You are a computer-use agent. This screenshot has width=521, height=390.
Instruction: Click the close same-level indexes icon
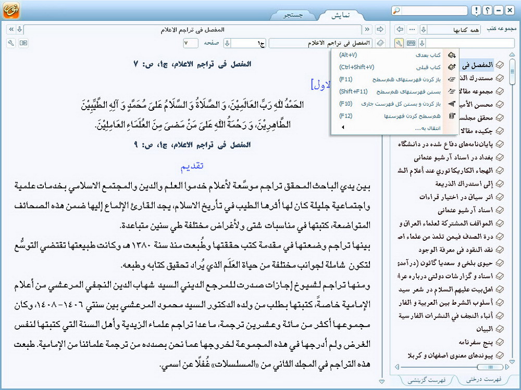pyautogui.click(x=452, y=92)
